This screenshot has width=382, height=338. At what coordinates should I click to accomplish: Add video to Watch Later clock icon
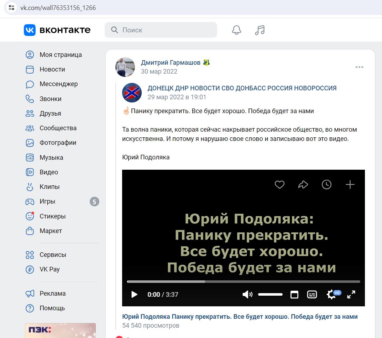point(326,185)
